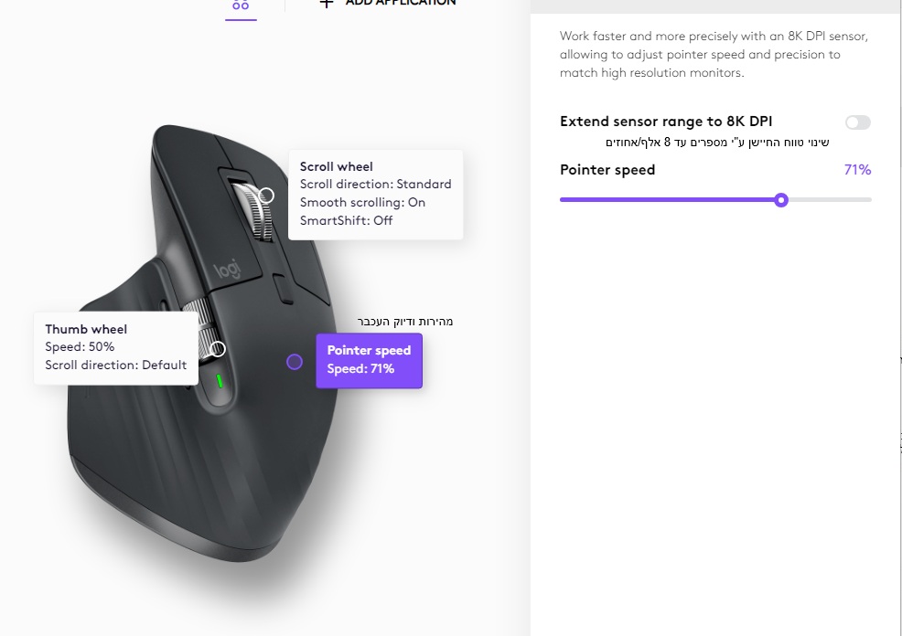The image size is (902, 636).
Task: Click the plus icon beside Add Application
Action: coord(326,4)
